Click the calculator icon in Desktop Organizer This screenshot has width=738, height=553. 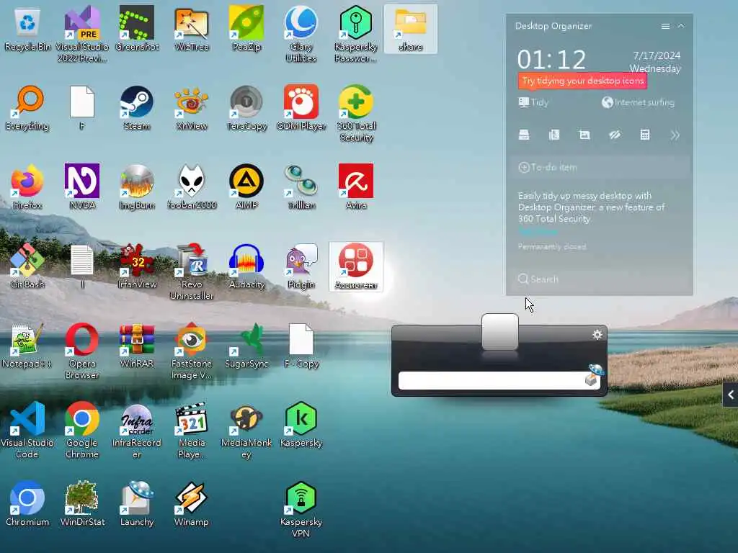pyautogui.click(x=645, y=135)
